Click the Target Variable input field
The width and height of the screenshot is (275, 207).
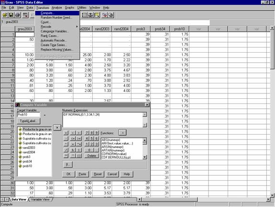click(x=29, y=115)
